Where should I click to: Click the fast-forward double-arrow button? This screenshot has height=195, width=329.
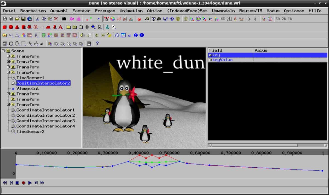[x=42, y=183]
